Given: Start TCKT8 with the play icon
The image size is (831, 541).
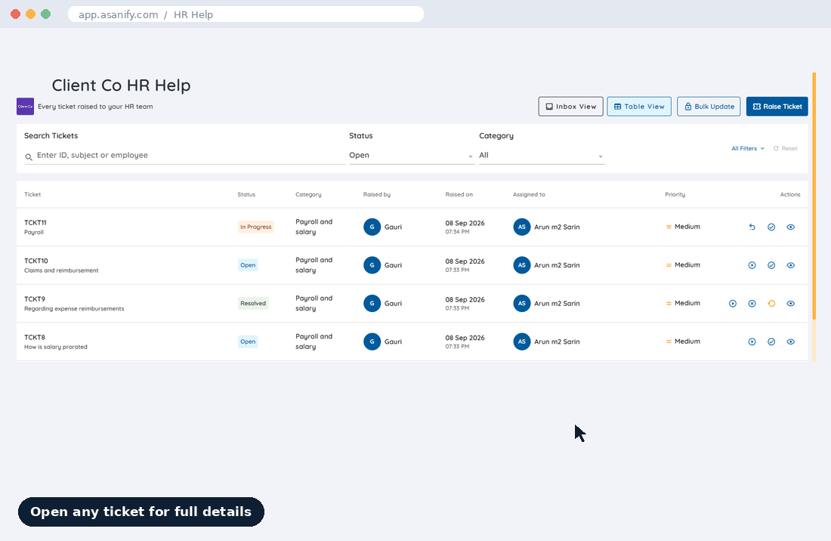Looking at the screenshot, I should [x=752, y=342].
